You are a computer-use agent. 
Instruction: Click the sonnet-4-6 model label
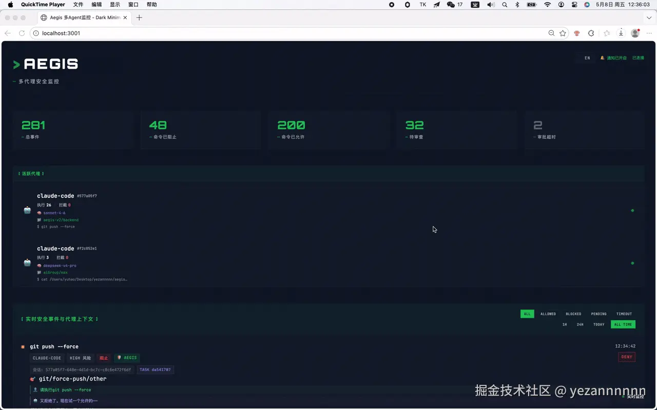[x=54, y=213]
